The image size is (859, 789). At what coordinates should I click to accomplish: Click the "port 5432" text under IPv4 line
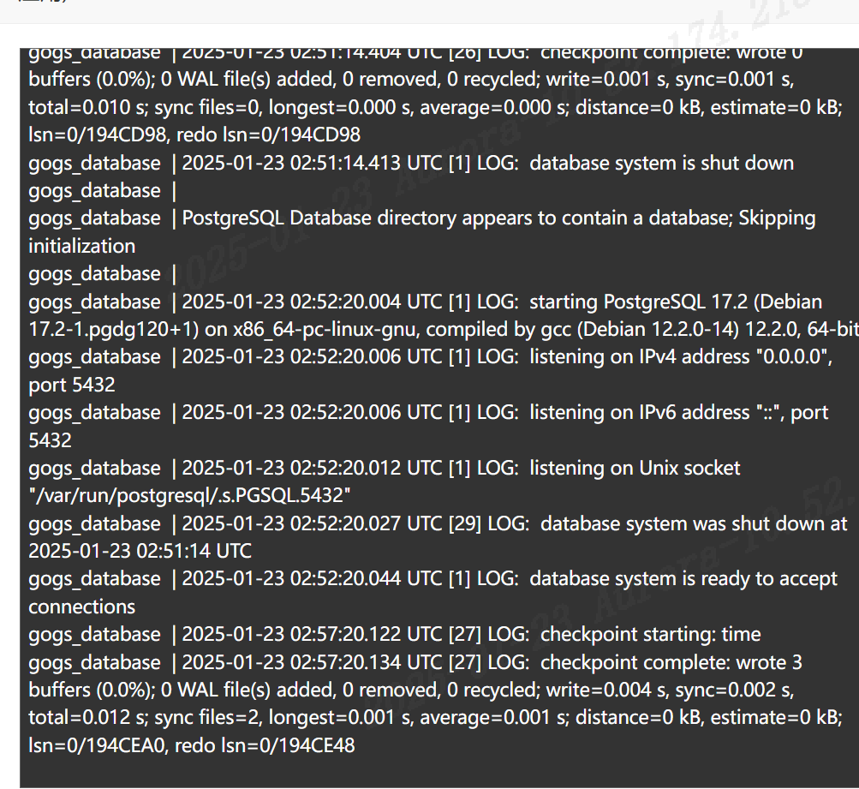(72, 385)
